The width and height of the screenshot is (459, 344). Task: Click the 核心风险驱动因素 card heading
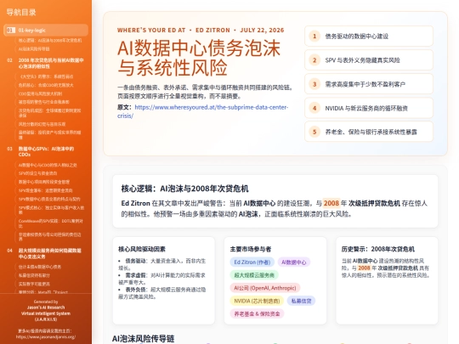[x=142, y=249]
